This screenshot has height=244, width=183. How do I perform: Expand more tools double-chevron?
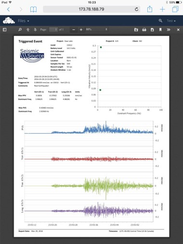169,30
